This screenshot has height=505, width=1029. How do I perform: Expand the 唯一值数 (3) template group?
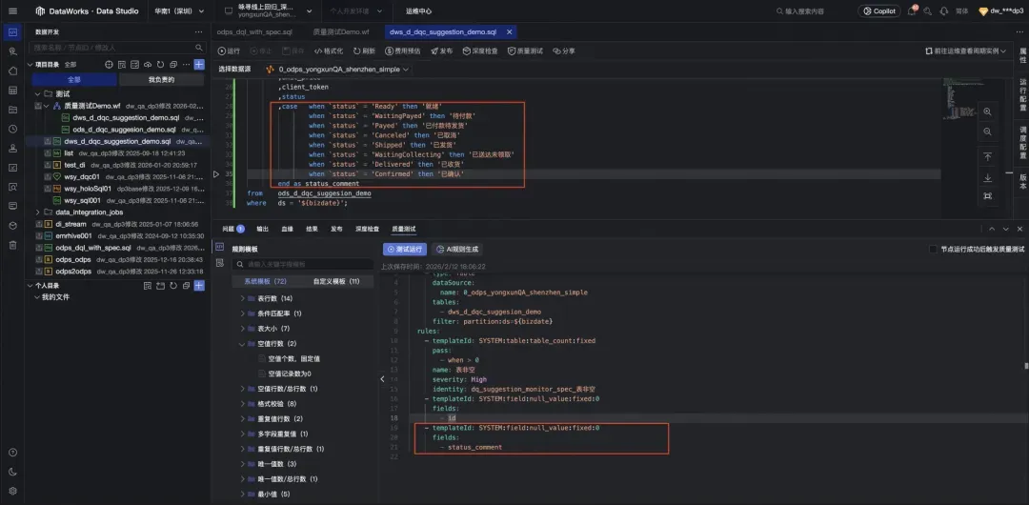(243, 464)
